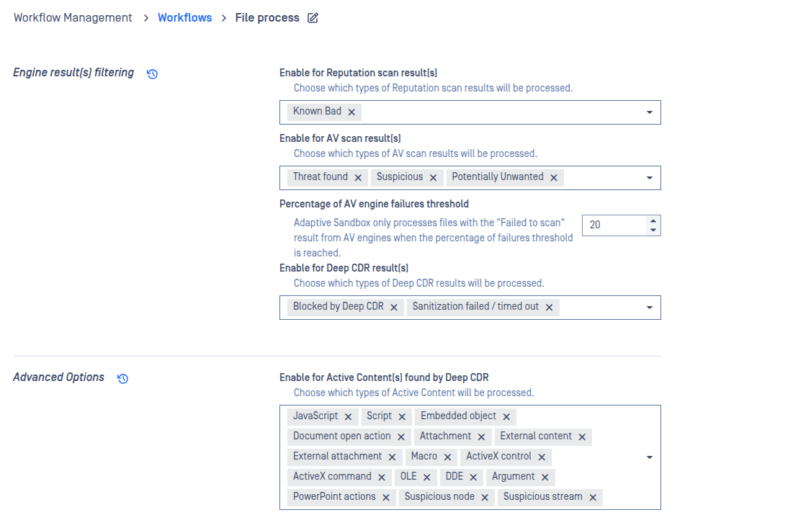The width and height of the screenshot is (793, 515).
Task: Remove the Threat found tag
Action: pos(358,178)
